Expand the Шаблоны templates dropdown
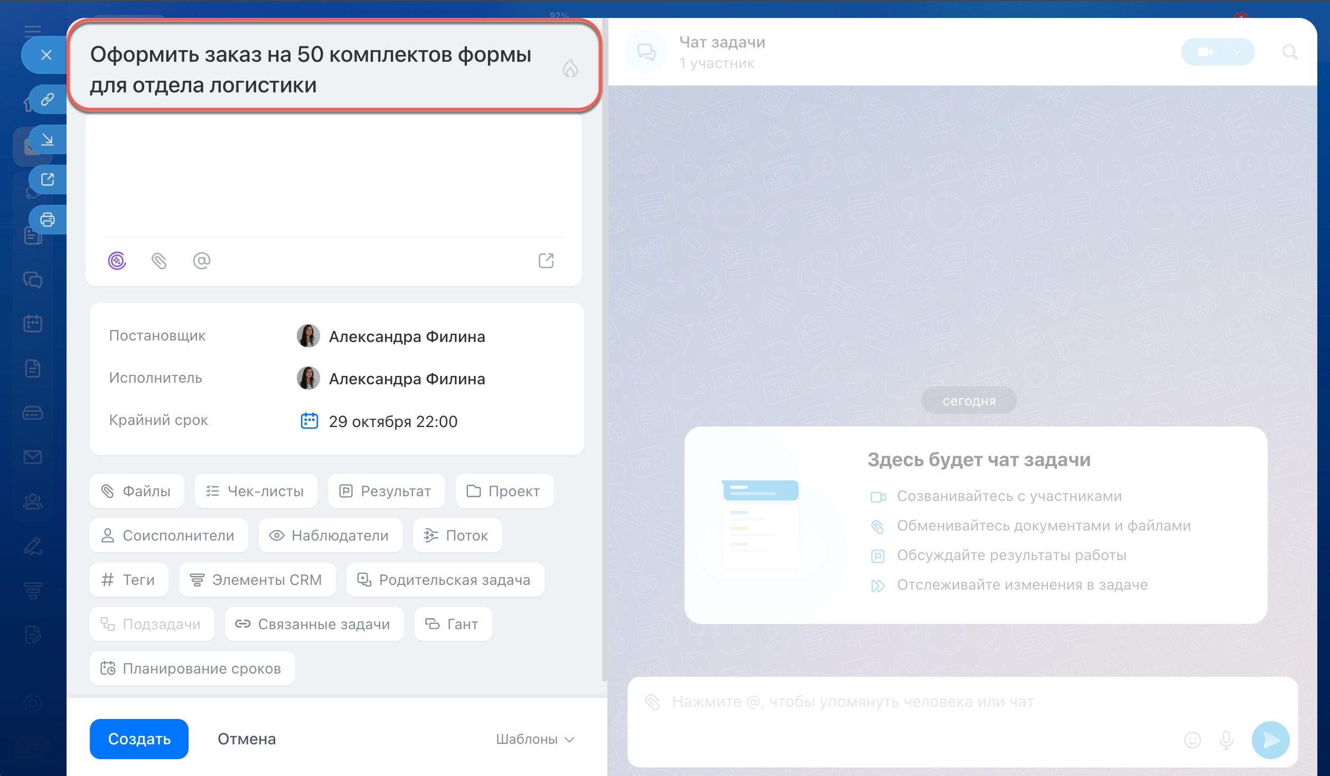The image size is (1330, 776). tap(535, 739)
